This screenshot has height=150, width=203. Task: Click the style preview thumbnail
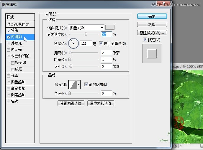[x=152, y=53]
